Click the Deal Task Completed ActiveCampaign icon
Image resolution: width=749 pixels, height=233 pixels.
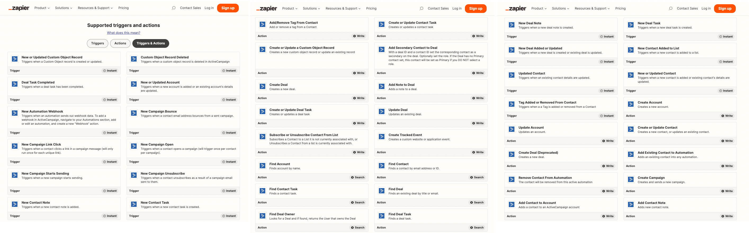15,84
